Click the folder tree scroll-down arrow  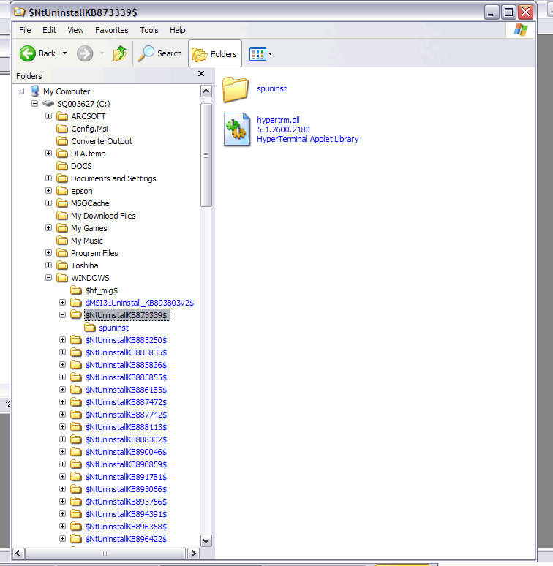[x=206, y=540]
